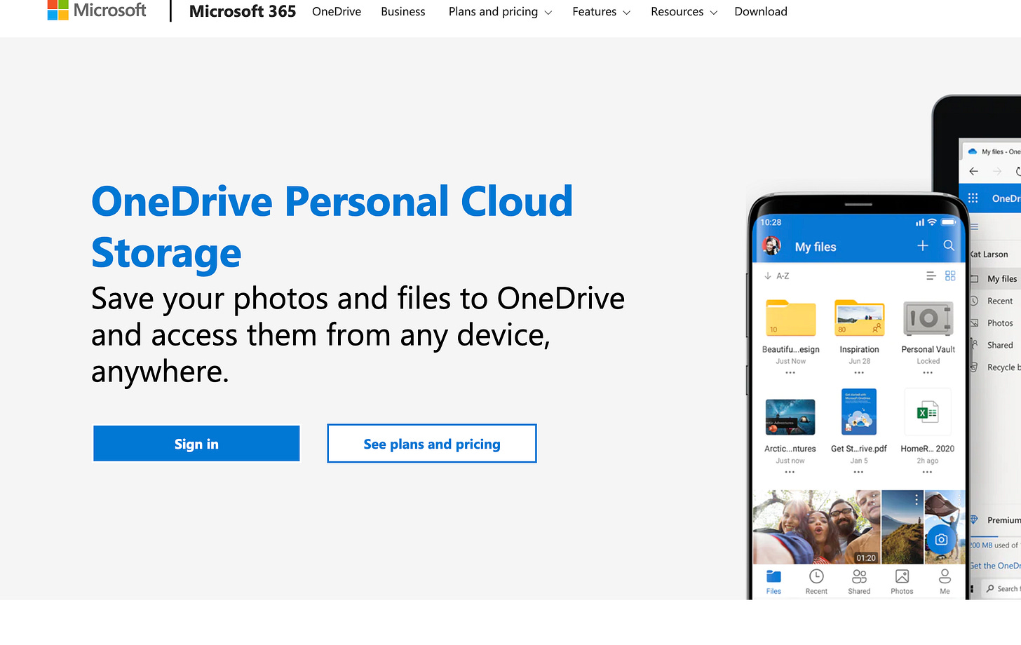Switch to the Recent tab in phone
The image size is (1021, 645).
(x=816, y=582)
